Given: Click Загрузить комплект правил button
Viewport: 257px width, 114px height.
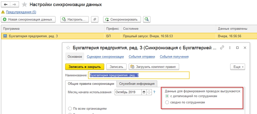Looking at the screenshot, I should [x=154, y=67].
